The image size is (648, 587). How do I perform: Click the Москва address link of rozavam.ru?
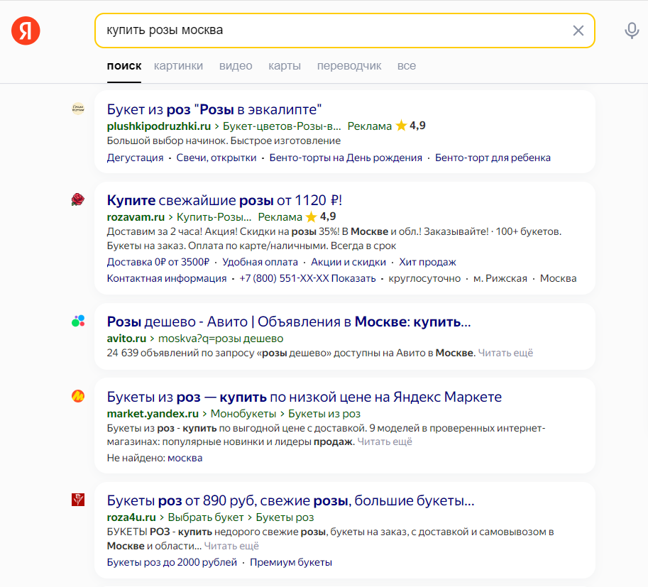tap(559, 278)
